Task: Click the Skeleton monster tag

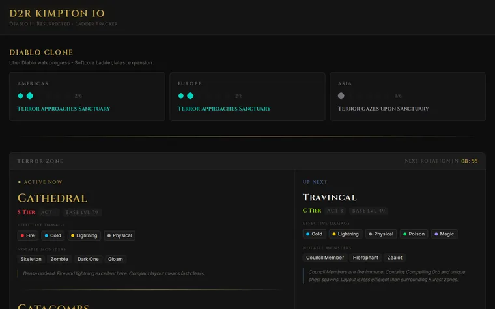Action: pos(31,259)
